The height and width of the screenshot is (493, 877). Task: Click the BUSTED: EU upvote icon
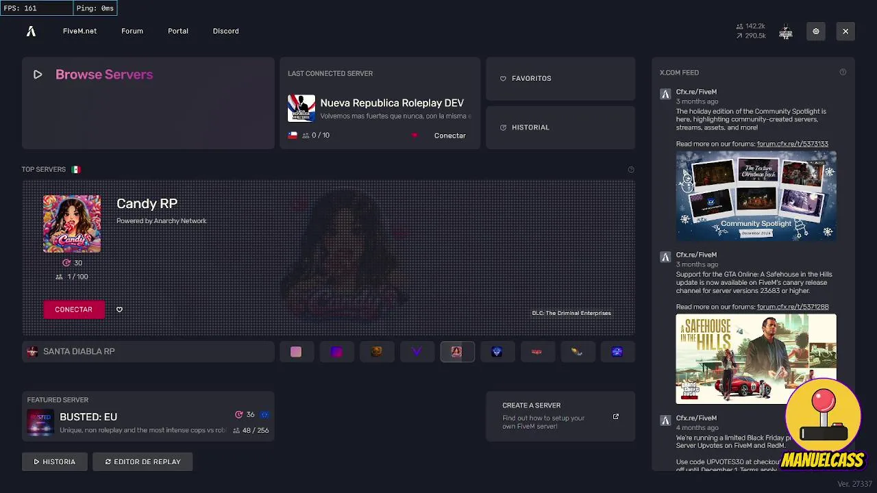[239, 414]
